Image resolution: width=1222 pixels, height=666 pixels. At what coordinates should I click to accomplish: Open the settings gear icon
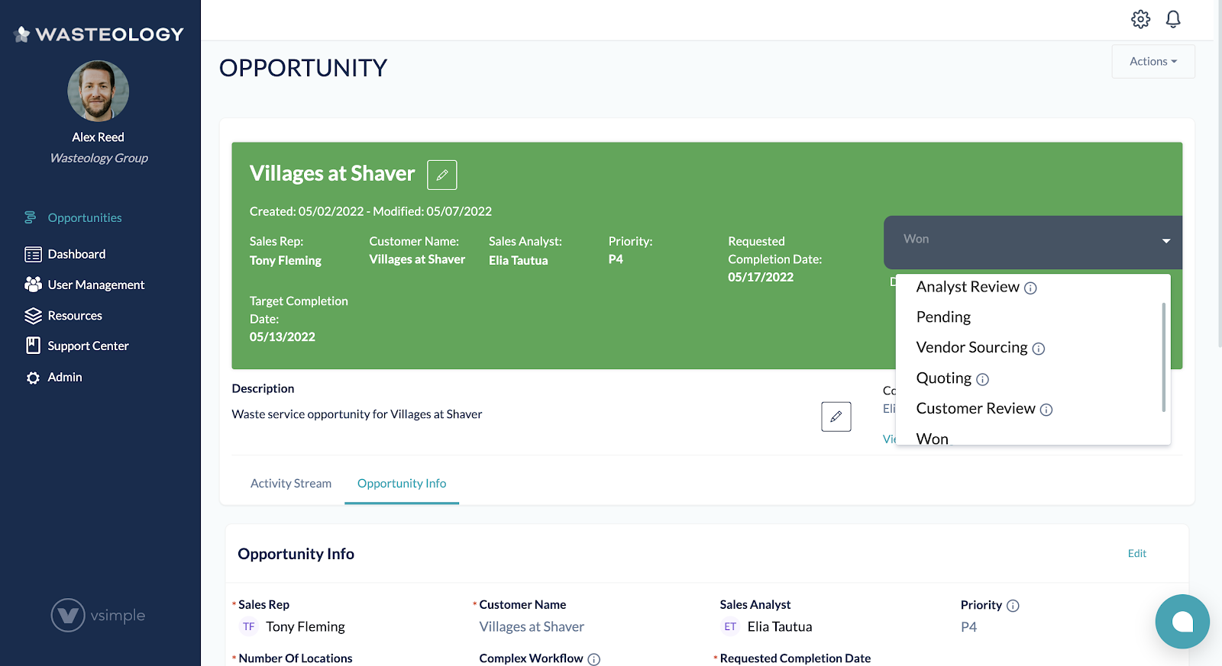[1140, 19]
